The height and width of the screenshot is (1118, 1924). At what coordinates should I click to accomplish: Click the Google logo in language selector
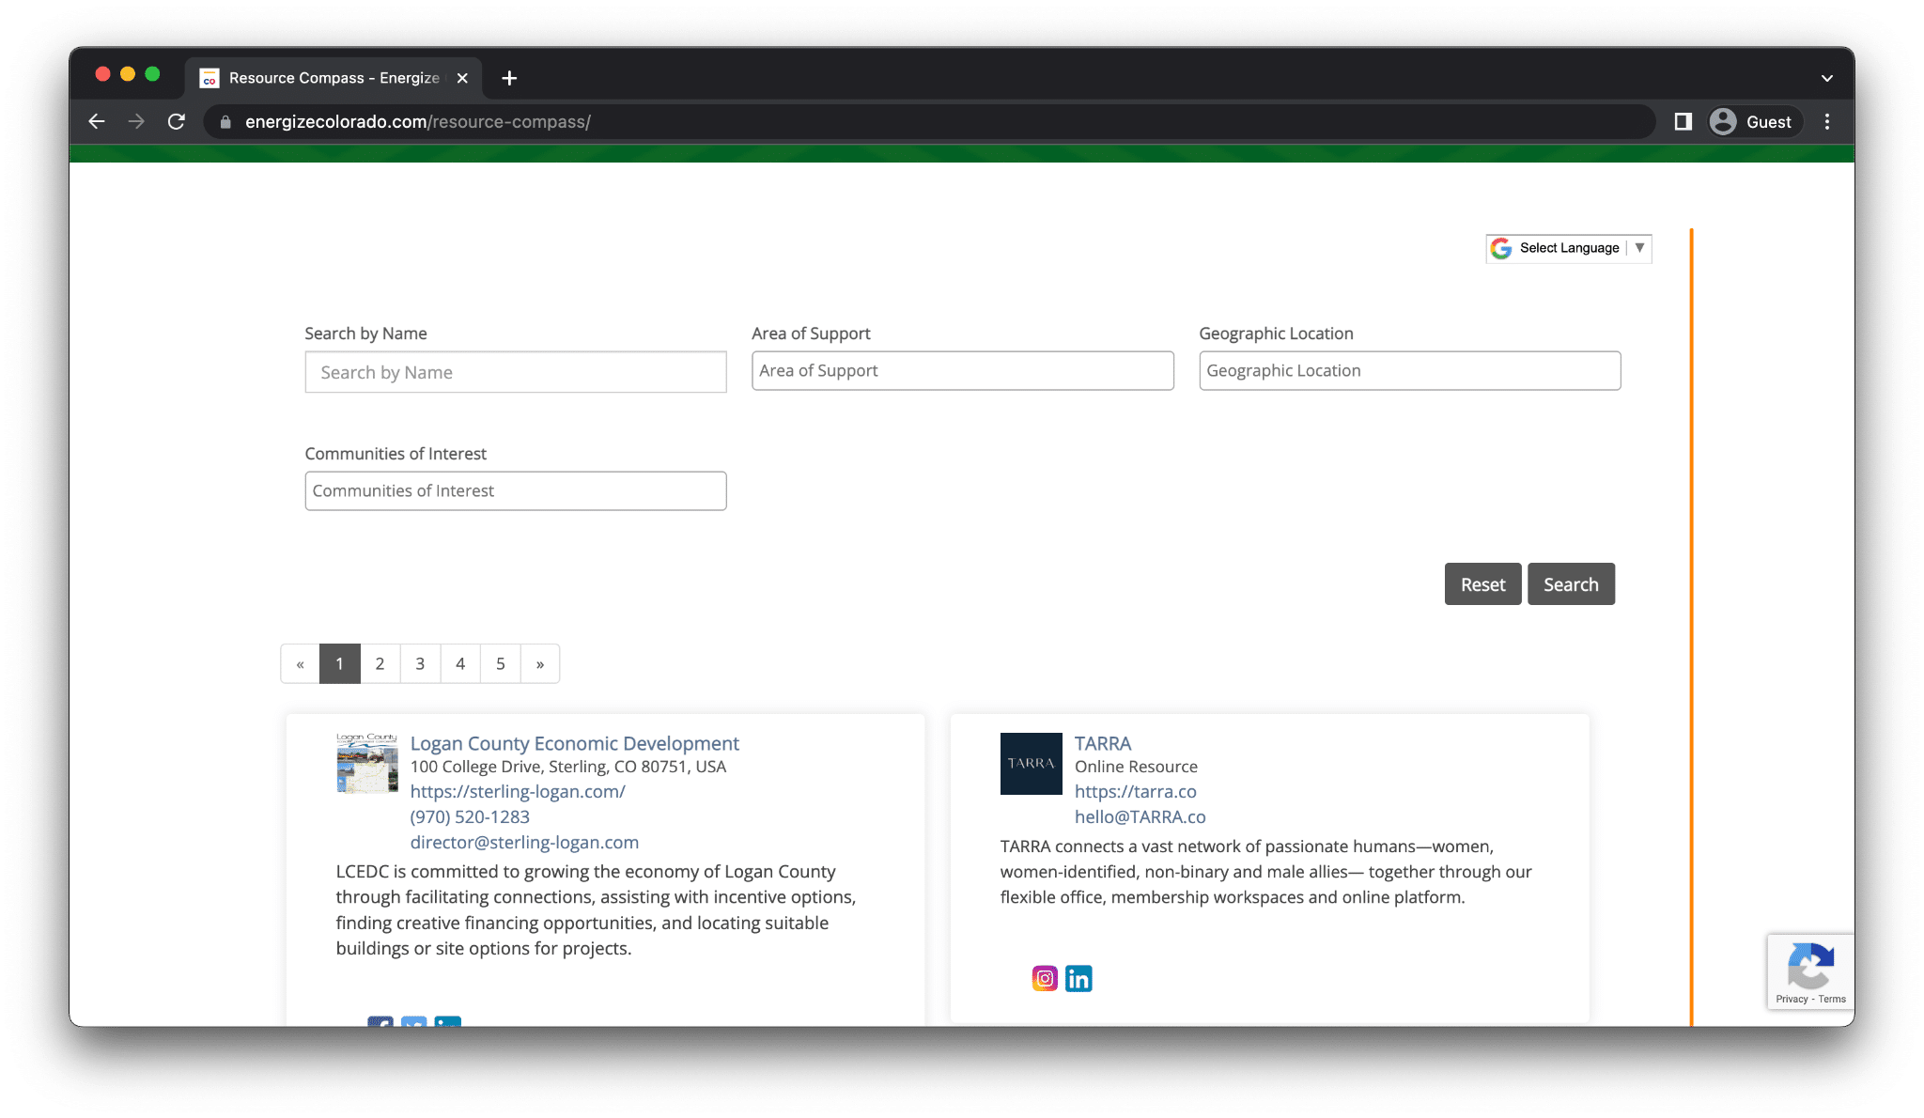1501,248
